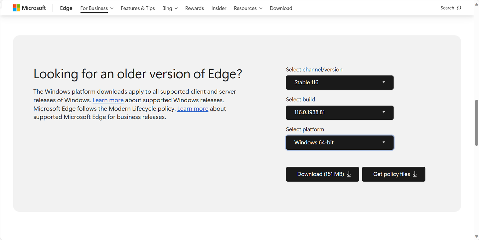The width and height of the screenshot is (479, 240).
Task: Click the search magnifier icon
Action: [459, 8]
